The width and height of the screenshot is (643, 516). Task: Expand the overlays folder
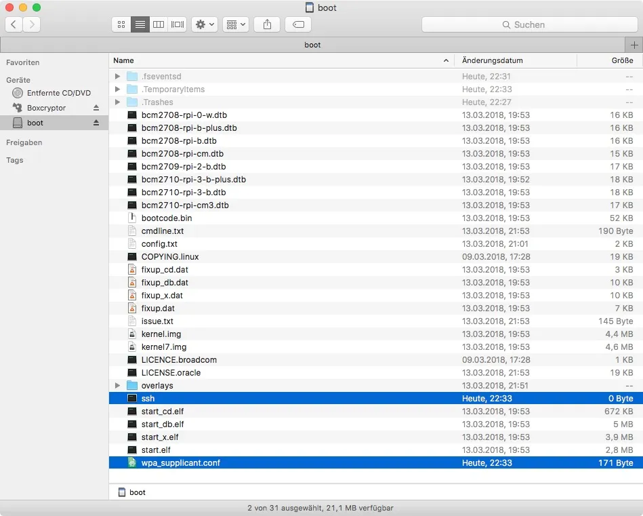click(x=117, y=385)
